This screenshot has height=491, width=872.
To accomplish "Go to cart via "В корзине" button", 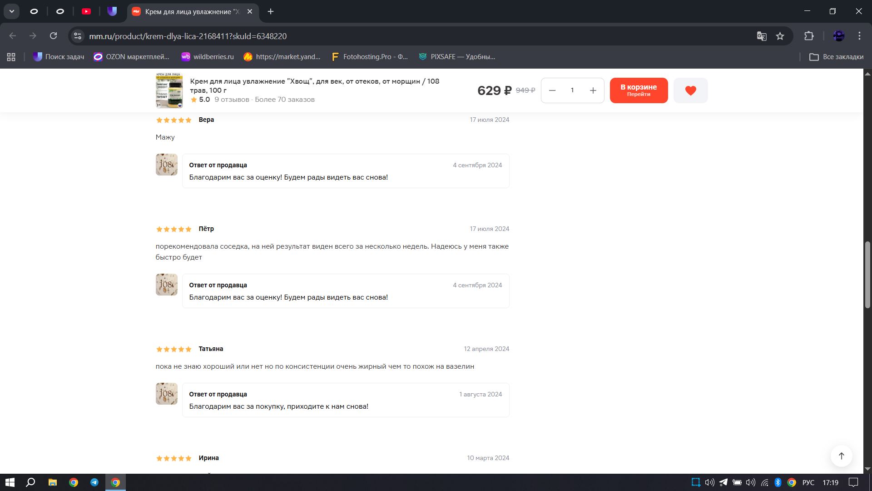I will pos(639,90).
